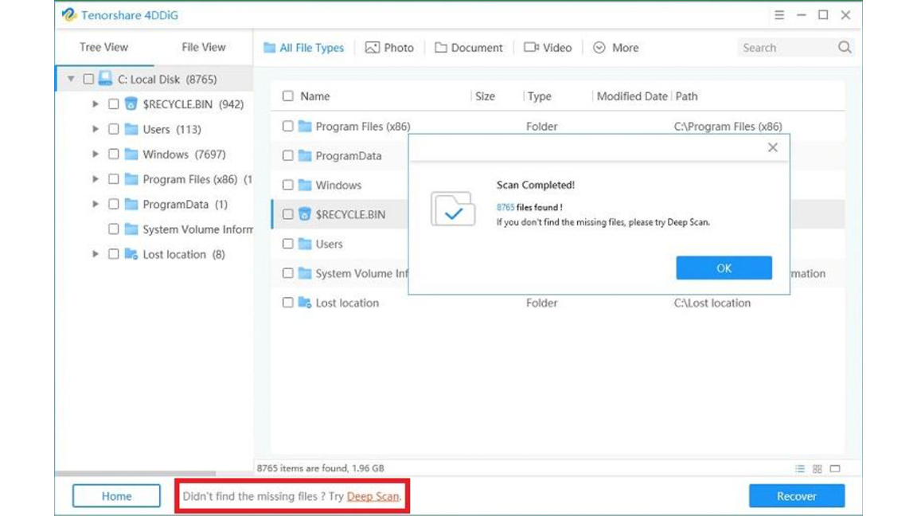Open the More file types dropdown
The width and height of the screenshot is (917, 516).
pyautogui.click(x=616, y=48)
